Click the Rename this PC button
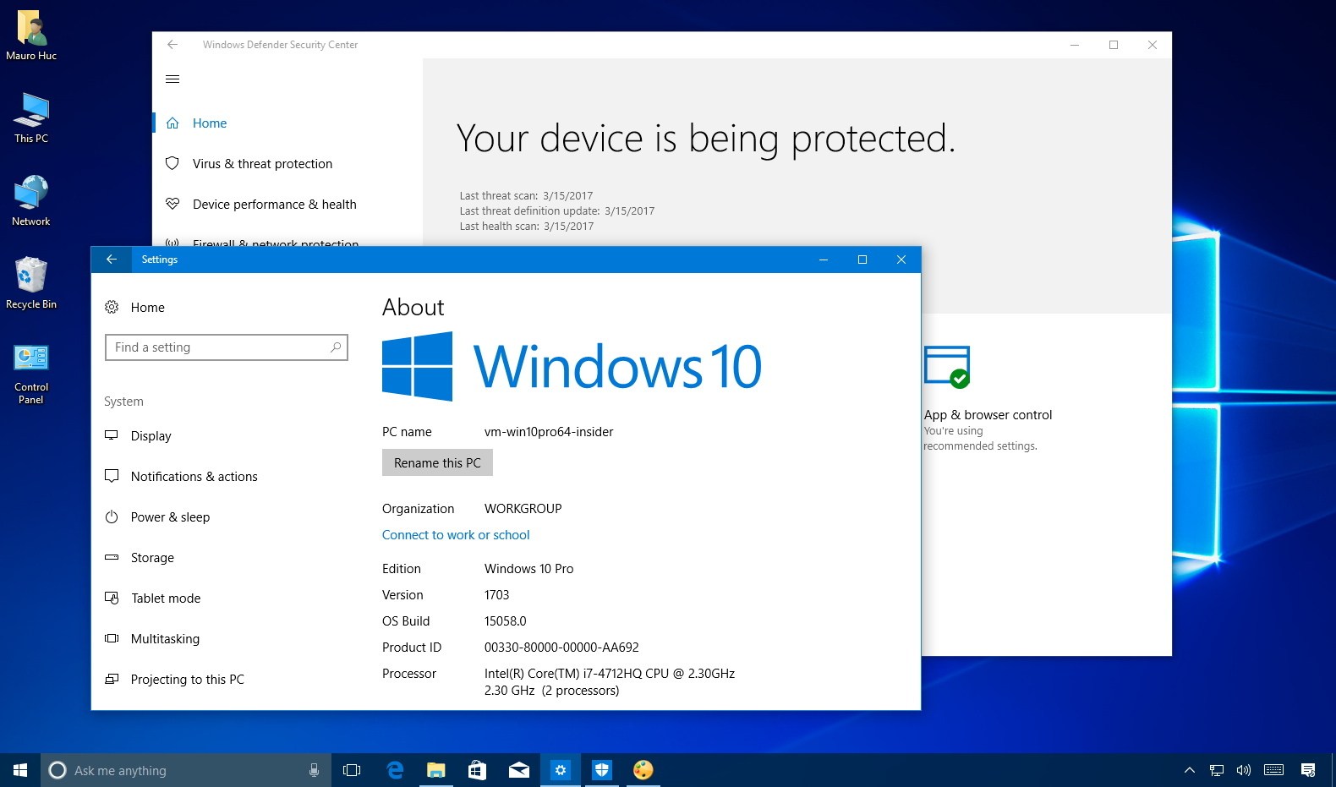The width and height of the screenshot is (1336, 787). click(437, 463)
